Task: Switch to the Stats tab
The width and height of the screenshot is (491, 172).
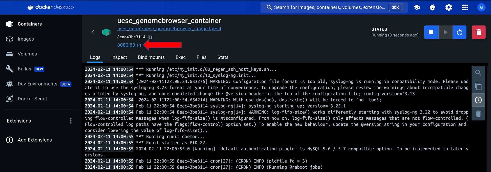Action: pyautogui.click(x=223, y=57)
